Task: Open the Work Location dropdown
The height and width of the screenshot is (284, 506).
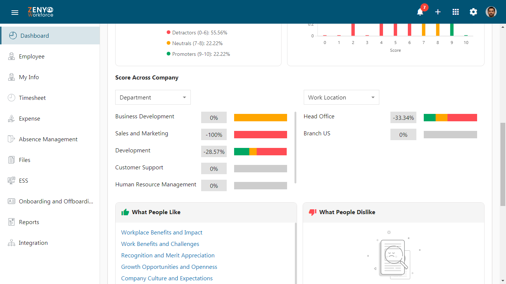Action: (341, 97)
